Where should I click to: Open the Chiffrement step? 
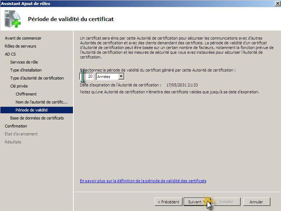click(x=26, y=94)
